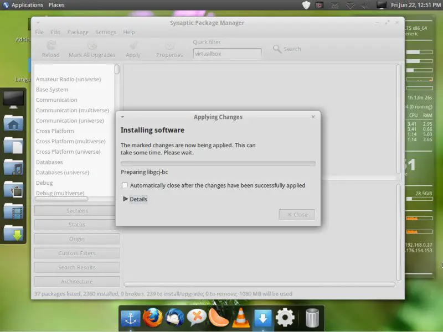Click the Close button in Applying Changes dialog
The image size is (443, 332).
click(297, 215)
